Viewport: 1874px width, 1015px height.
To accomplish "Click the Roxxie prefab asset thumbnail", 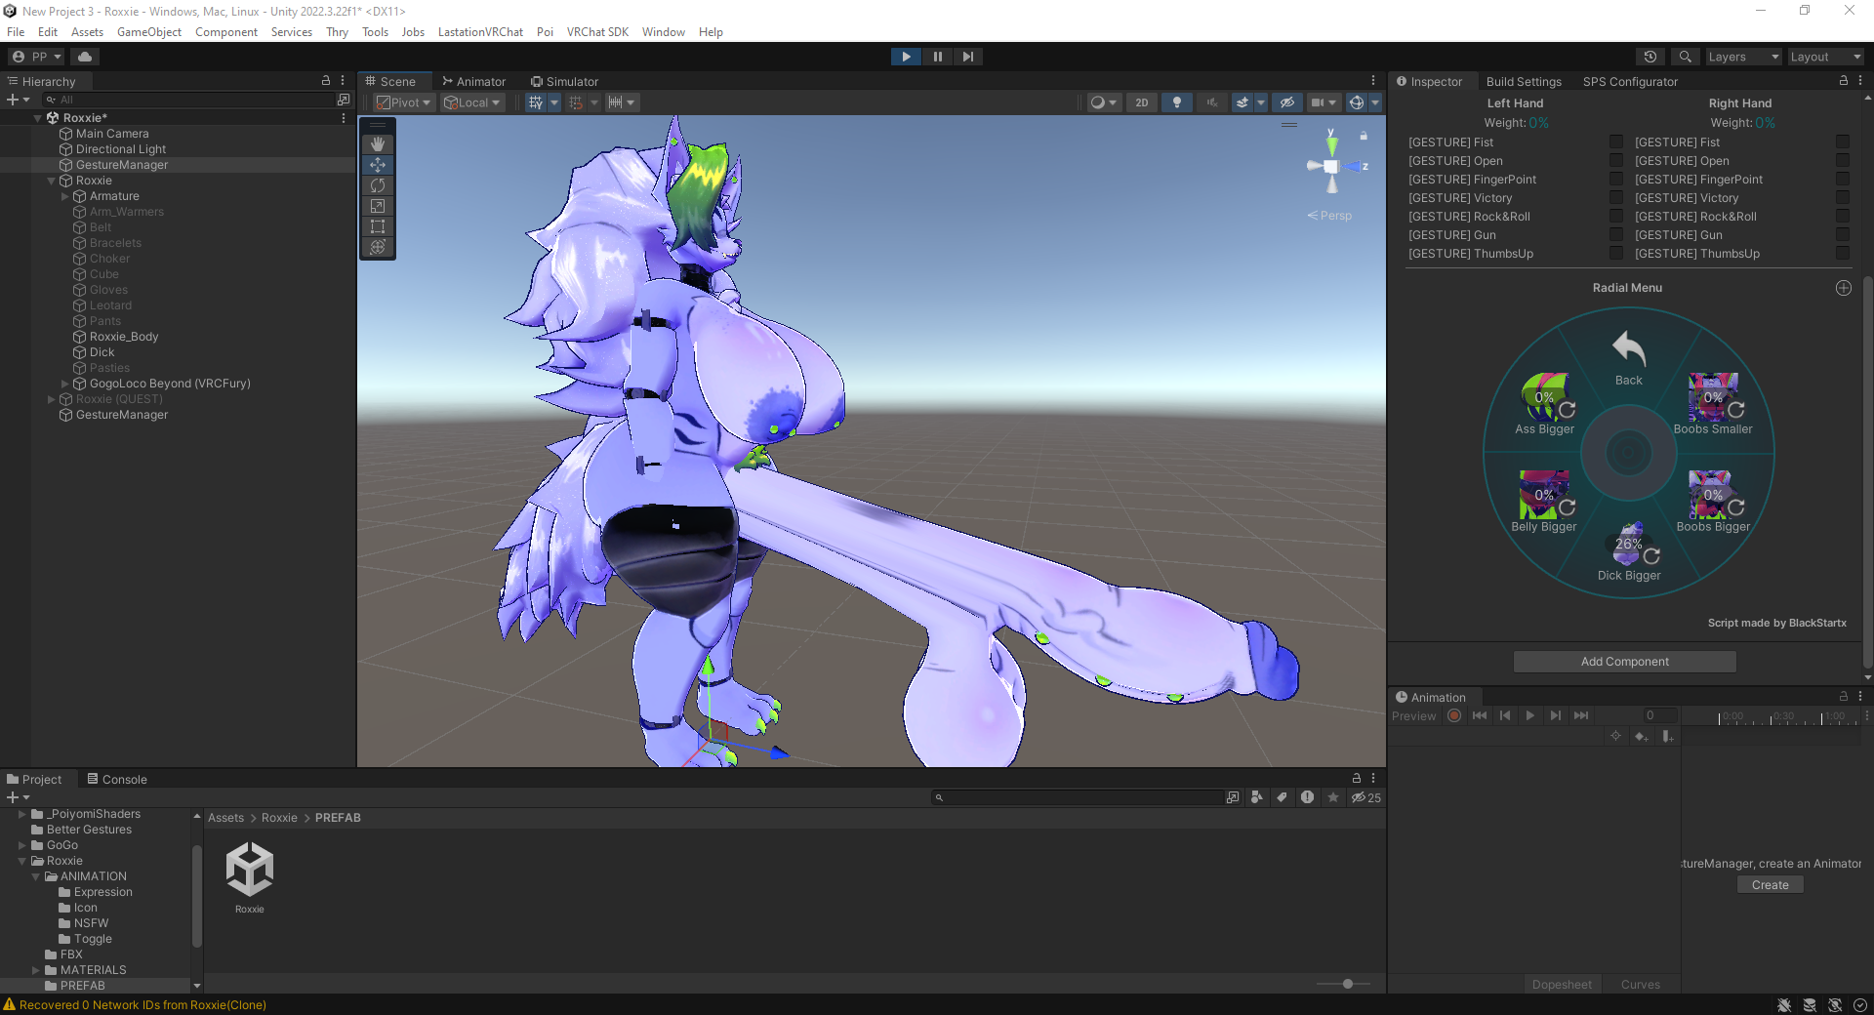I will 250,870.
